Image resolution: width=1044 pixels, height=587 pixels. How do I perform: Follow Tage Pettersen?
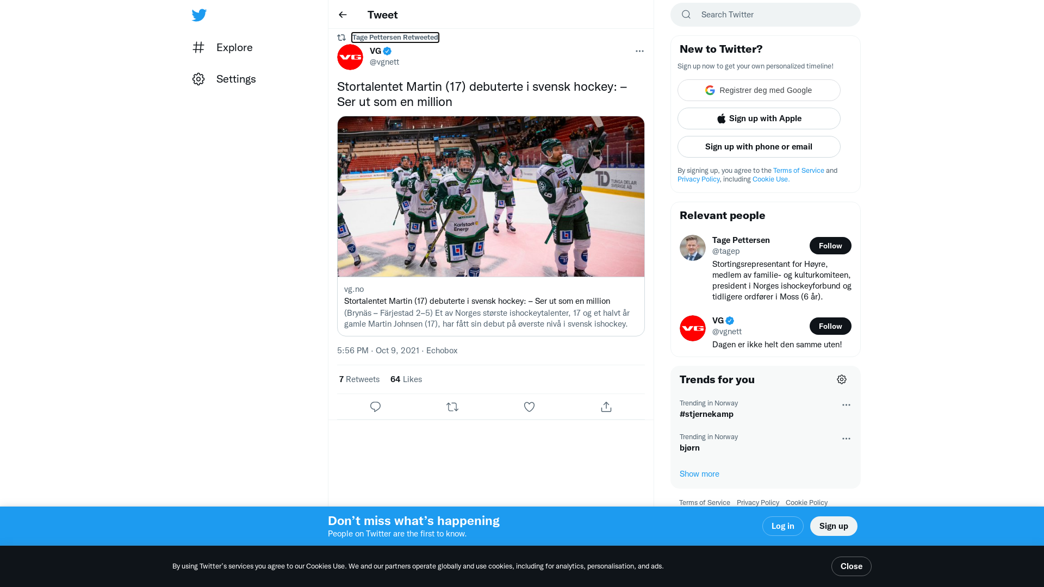coord(830,246)
